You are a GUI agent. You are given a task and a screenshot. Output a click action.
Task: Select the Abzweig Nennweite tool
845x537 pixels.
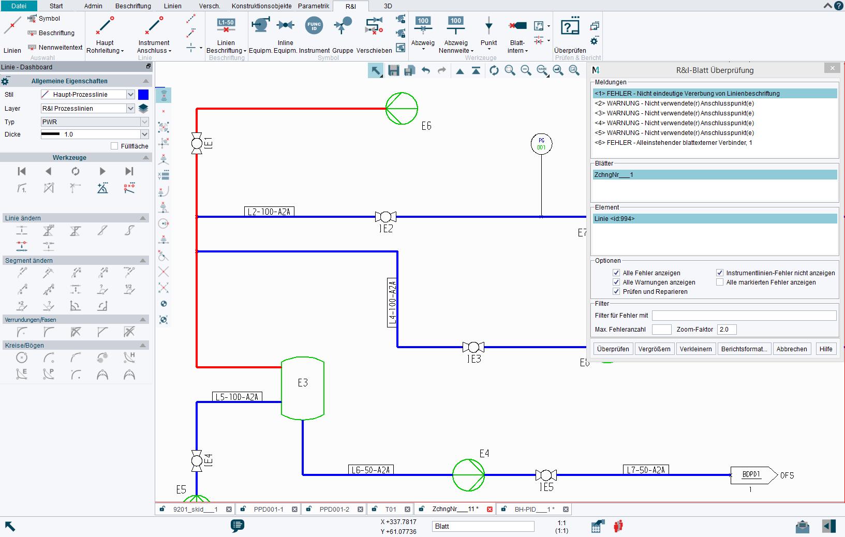(x=456, y=34)
